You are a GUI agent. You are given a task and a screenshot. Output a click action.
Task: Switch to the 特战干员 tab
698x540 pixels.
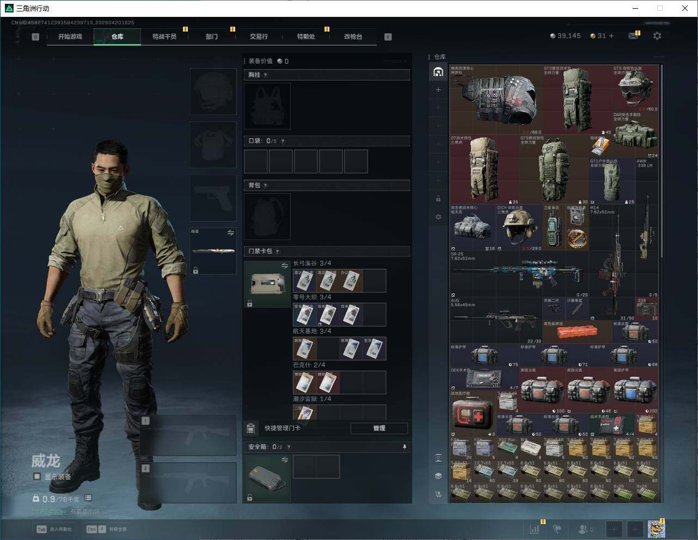coord(164,36)
